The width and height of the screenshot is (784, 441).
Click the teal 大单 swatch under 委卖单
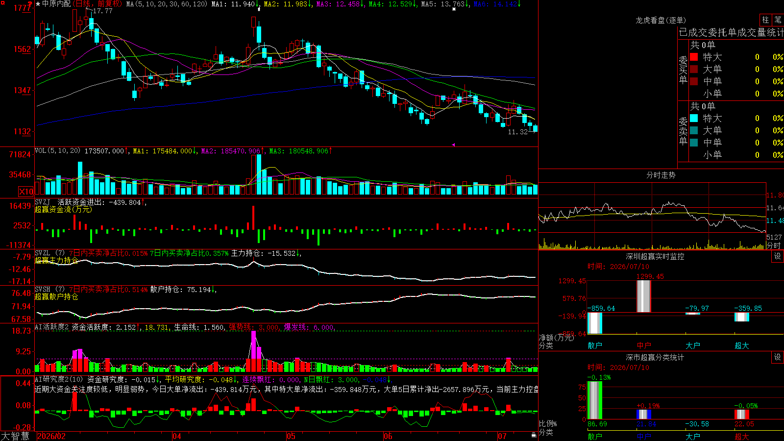[694, 130]
